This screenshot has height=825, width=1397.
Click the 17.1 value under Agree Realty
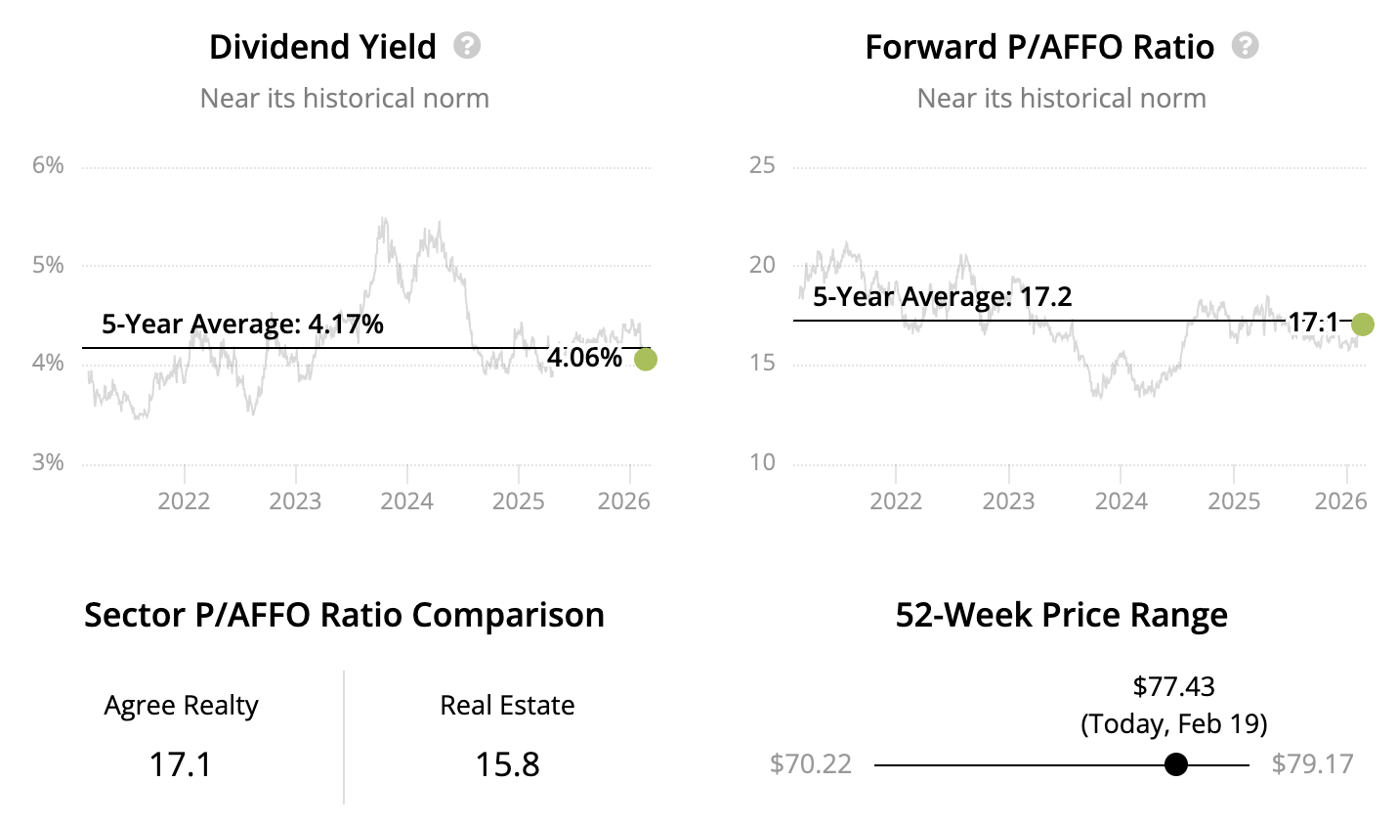(181, 764)
